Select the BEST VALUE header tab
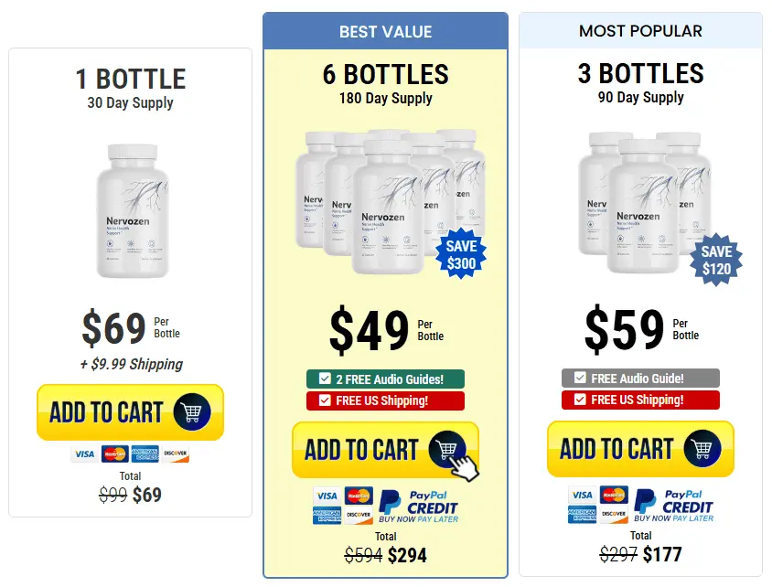 pos(385,31)
